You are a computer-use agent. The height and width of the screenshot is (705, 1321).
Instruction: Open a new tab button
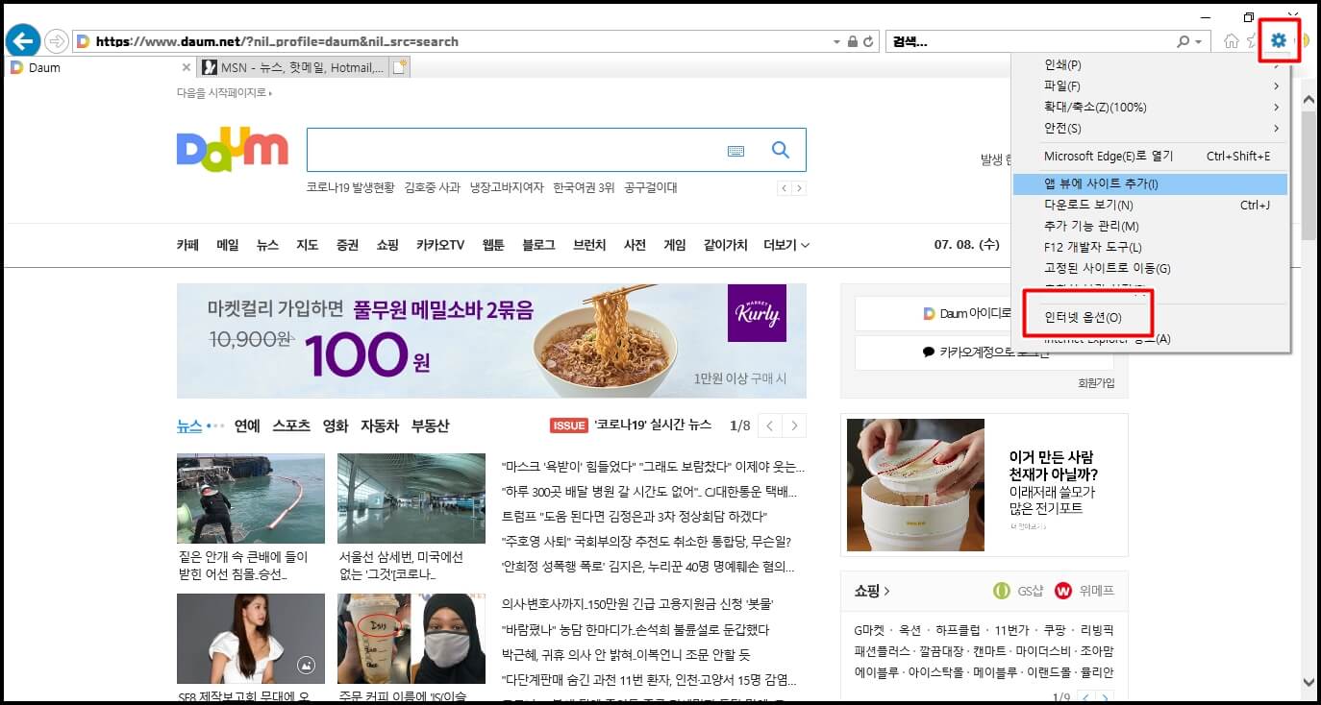[400, 67]
